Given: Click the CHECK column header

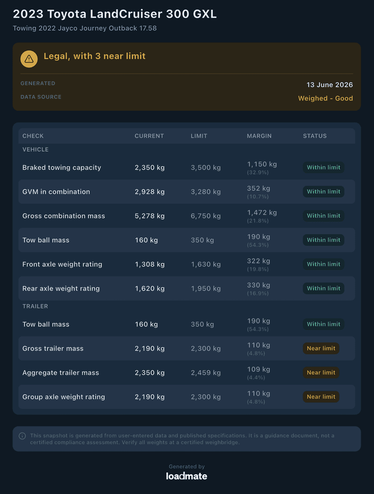Looking at the screenshot, I should click(x=33, y=136).
